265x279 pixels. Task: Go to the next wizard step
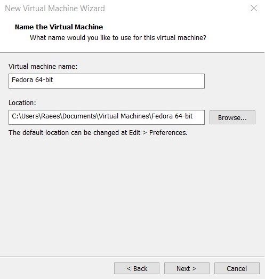[187, 268]
